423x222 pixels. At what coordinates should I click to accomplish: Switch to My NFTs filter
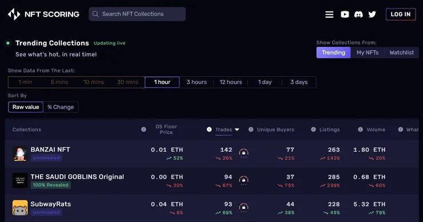click(368, 53)
